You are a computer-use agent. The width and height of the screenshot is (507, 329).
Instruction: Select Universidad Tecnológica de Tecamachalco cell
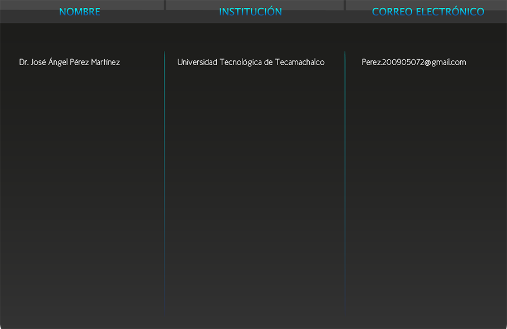tap(251, 62)
